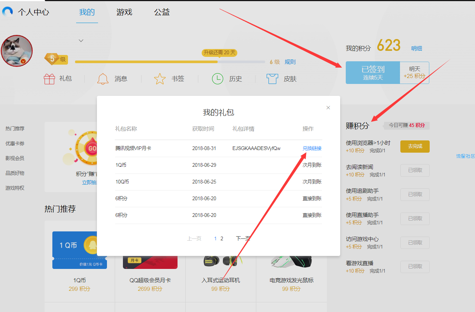
Task: Click the 积分 lottery GO wheel
Action: tap(86, 149)
